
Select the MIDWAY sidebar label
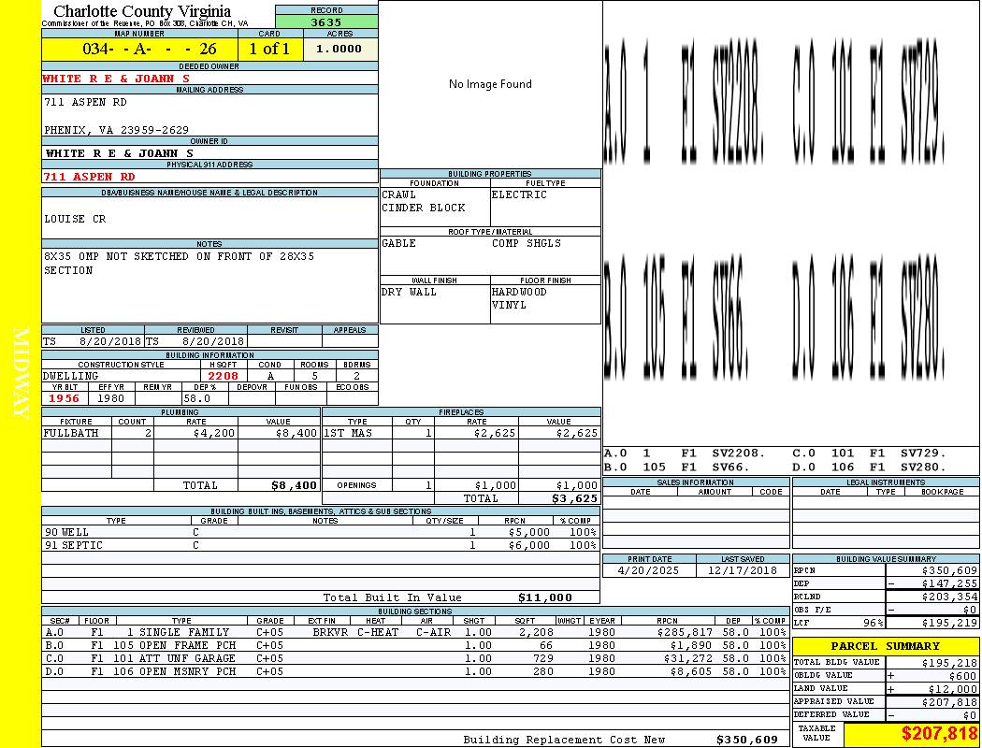click(x=21, y=373)
